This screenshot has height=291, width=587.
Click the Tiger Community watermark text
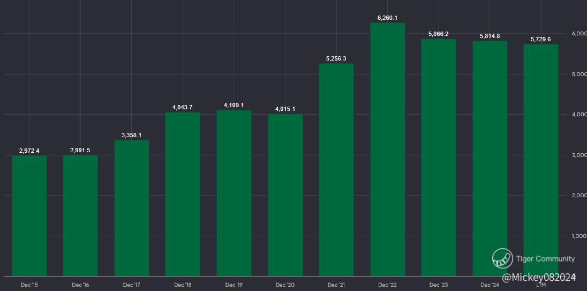(545, 259)
